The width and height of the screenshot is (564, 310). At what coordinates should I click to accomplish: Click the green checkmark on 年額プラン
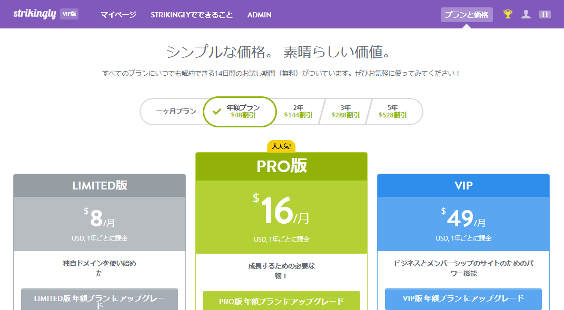click(216, 112)
